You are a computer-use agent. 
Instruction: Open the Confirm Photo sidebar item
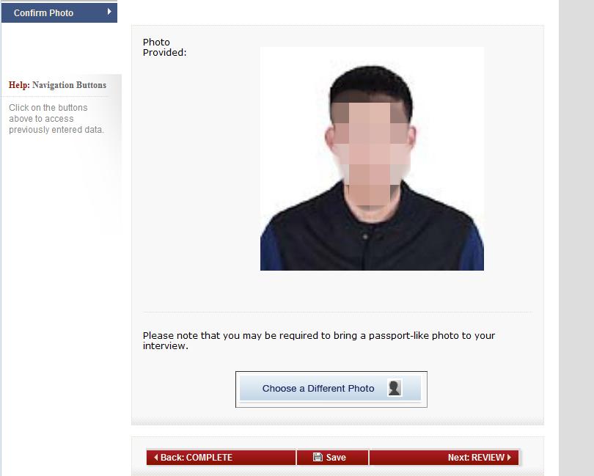[x=59, y=12]
